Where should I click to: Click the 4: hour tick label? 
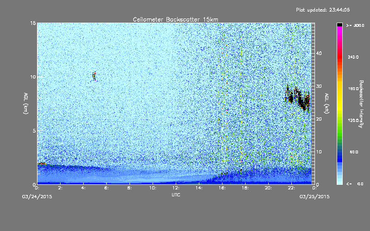point(83,188)
